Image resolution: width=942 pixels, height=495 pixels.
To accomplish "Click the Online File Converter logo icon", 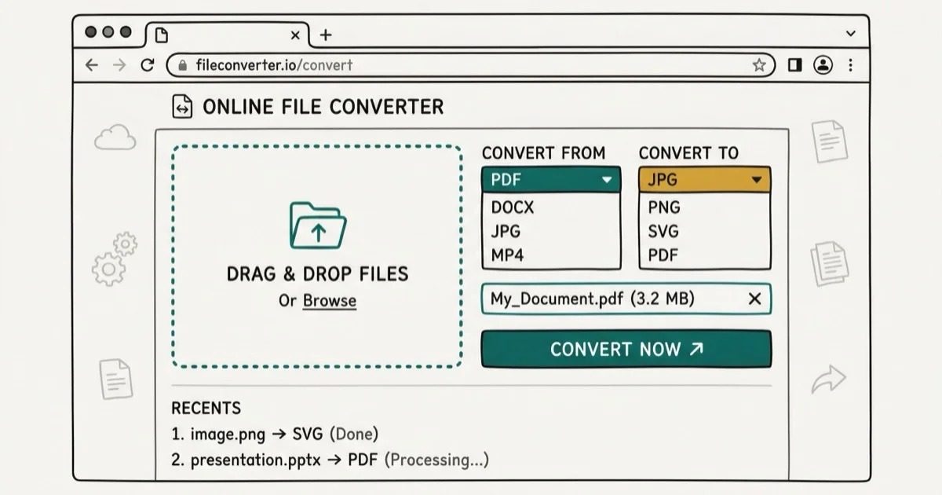I will (182, 108).
